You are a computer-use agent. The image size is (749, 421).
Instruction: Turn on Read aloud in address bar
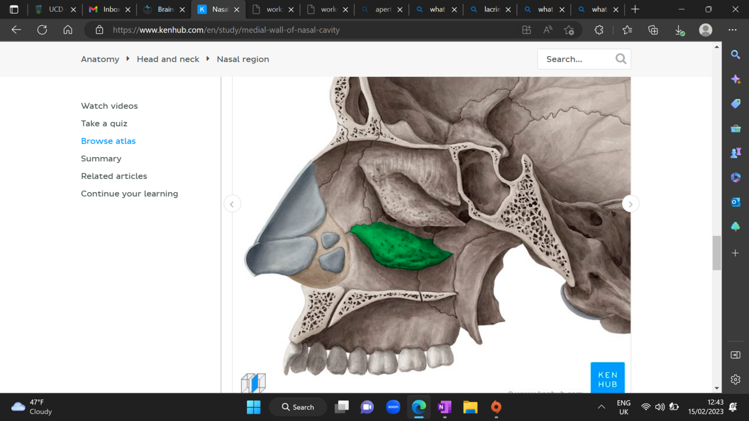[548, 30]
